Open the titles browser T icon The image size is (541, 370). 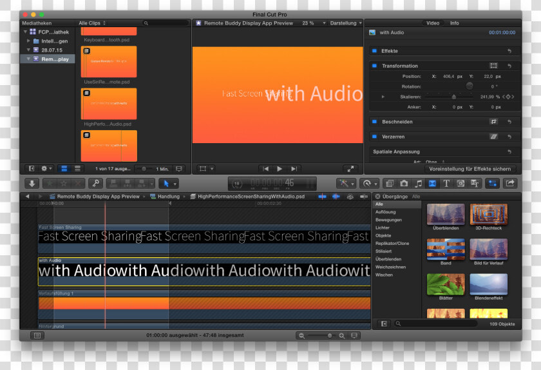coord(446,184)
